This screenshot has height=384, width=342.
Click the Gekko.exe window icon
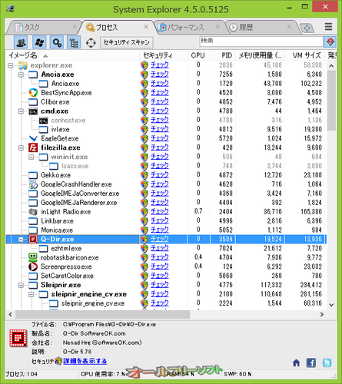tap(33, 175)
